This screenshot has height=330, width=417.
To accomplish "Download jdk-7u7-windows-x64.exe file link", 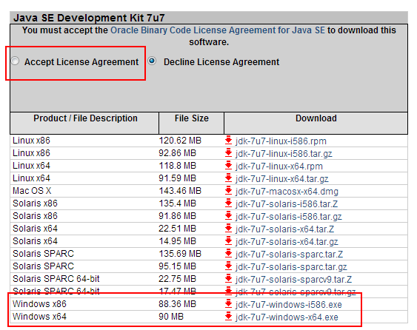I will [x=287, y=317].
